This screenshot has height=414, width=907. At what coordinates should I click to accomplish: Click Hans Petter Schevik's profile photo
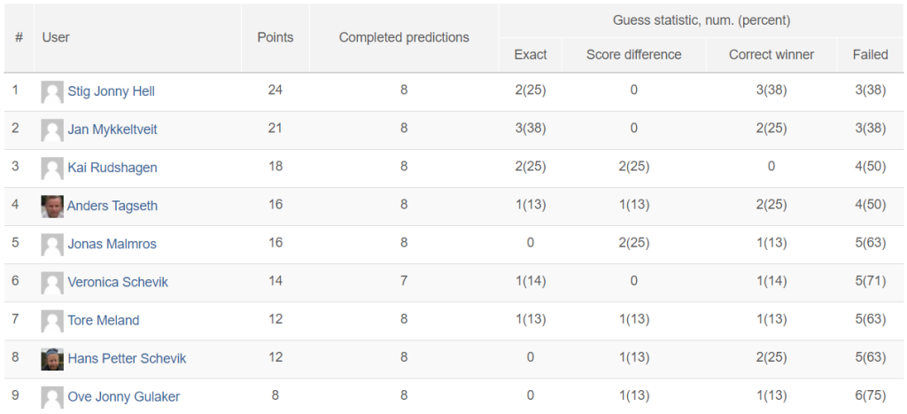point(52,360)
